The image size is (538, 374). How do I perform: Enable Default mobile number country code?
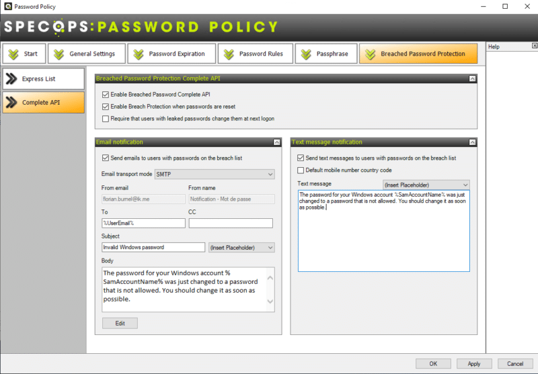[x=301, y=171]
